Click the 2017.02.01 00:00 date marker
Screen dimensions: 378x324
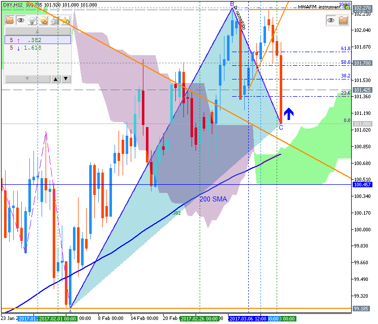(x=57, y=319)
